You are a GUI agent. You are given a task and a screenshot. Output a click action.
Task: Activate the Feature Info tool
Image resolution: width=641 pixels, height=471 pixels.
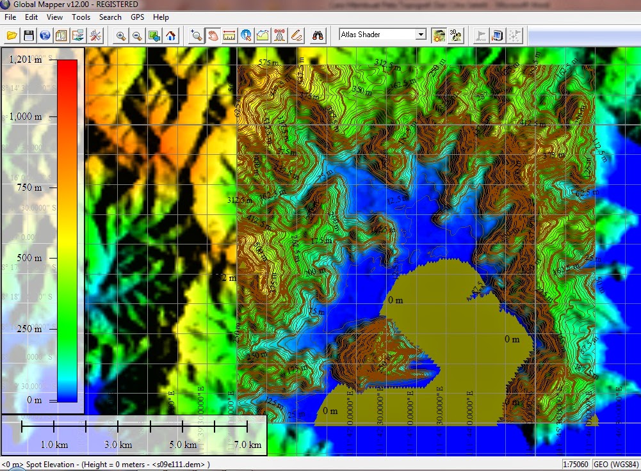246,35
